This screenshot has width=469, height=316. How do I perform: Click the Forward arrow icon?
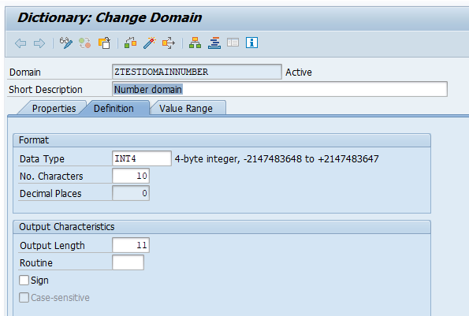pos(39,43)
